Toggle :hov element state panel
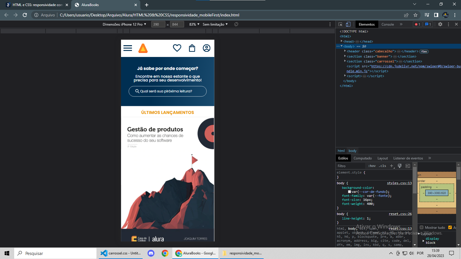The height and width of the screenshot is (259, 461). point(372,166)
